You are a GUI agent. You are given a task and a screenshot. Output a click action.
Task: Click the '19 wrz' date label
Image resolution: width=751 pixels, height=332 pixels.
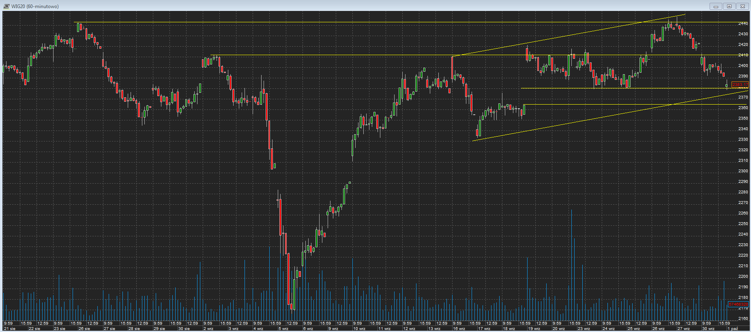click(x=534, y=329)
